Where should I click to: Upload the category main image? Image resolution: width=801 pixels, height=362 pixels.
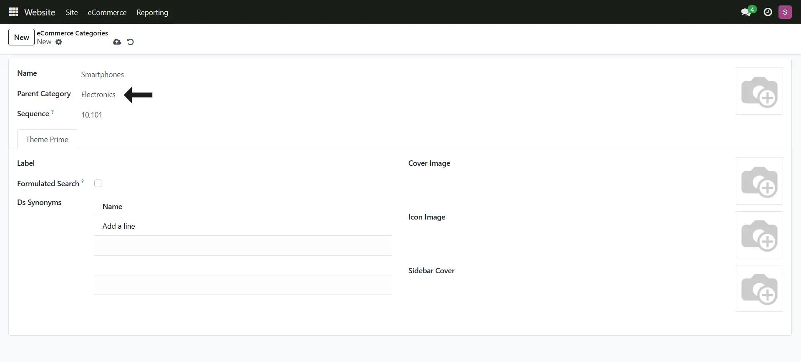[x=759, y=91]
